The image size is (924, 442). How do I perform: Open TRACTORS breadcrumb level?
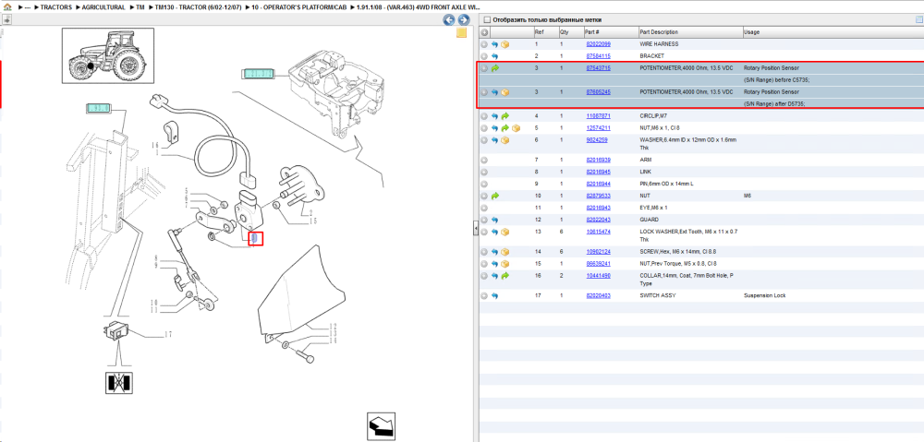(56, 7)
